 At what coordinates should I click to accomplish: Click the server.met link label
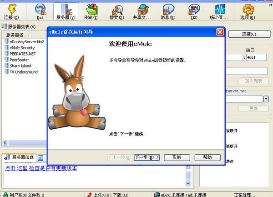[236, 91]
